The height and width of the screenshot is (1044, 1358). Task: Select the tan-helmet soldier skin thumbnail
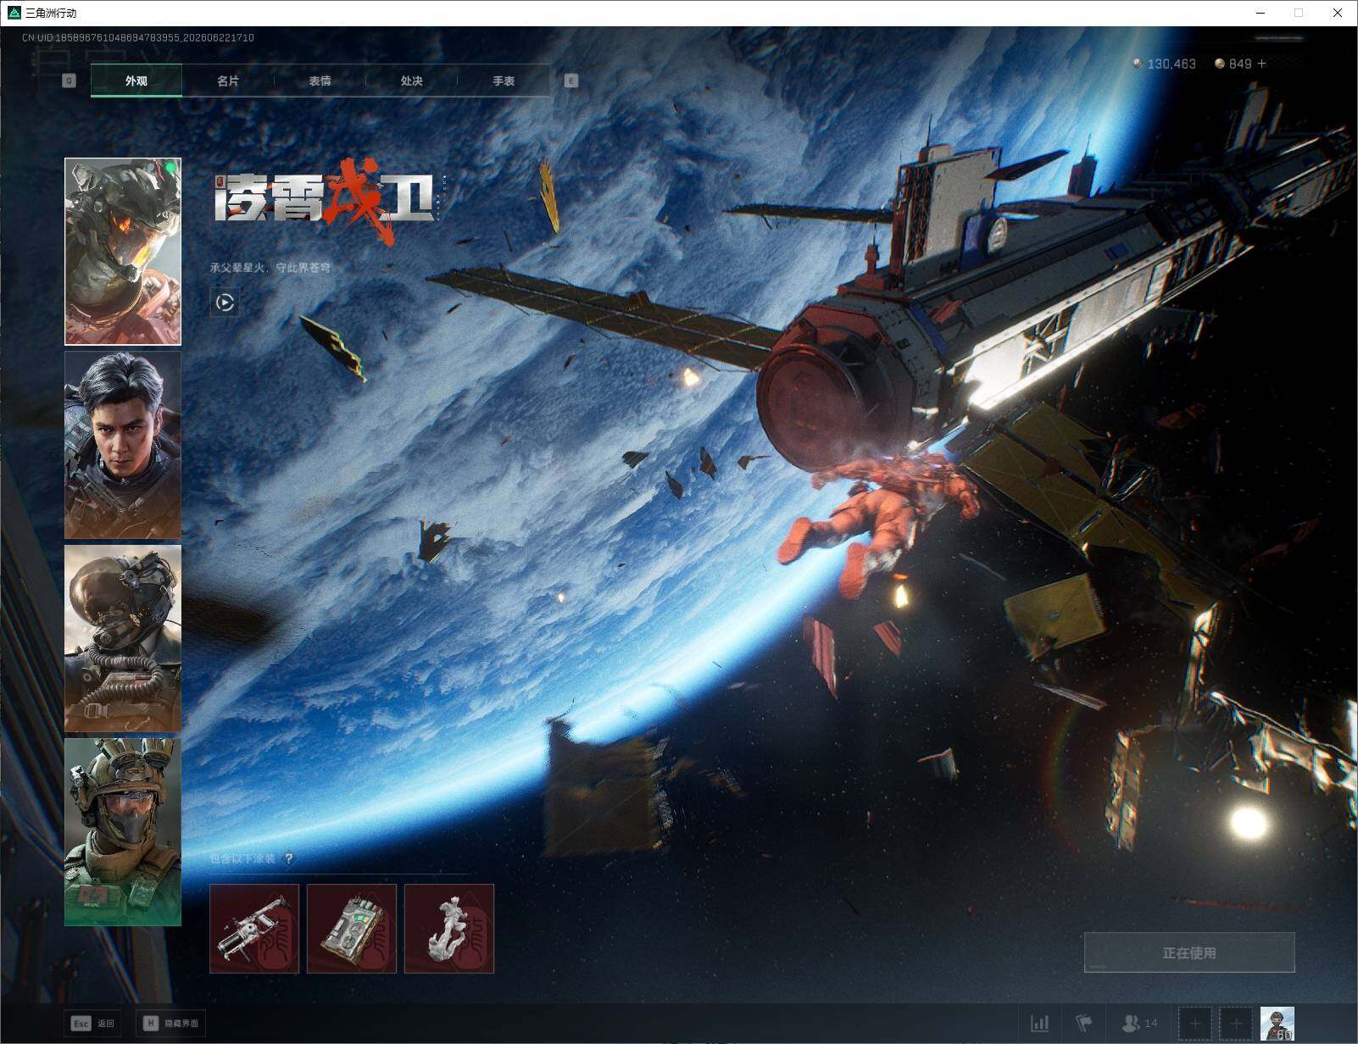(x=123, y=831)
